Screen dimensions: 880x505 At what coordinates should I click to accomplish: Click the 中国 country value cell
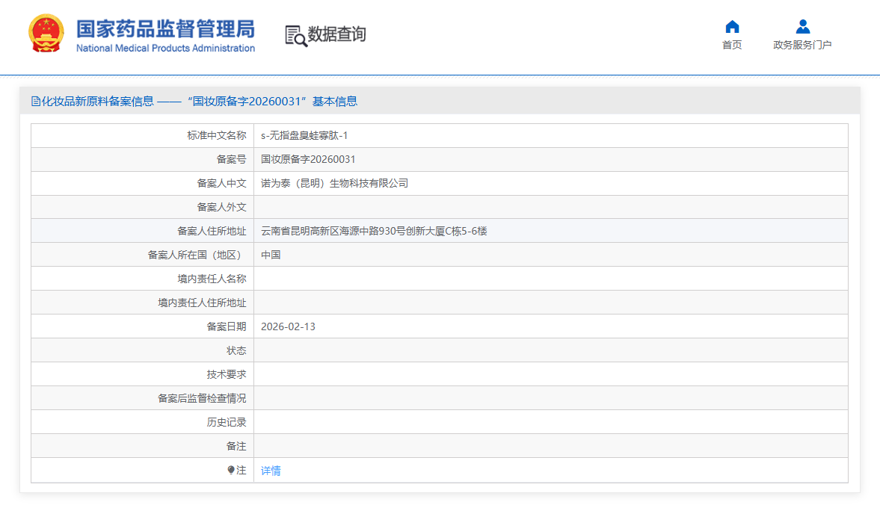(x=271, y=255)
